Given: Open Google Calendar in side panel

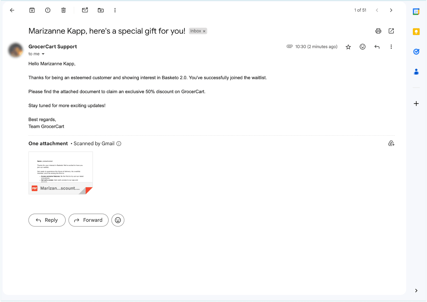Looking at the screenshot, I should 416,12.
